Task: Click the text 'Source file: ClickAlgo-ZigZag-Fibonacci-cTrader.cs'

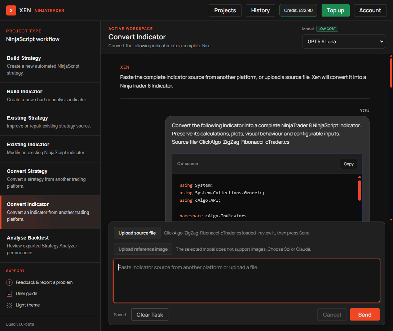Action: (231, 142)
